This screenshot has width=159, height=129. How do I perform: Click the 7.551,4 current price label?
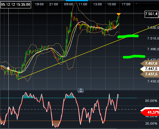click(x=151, y=14)
